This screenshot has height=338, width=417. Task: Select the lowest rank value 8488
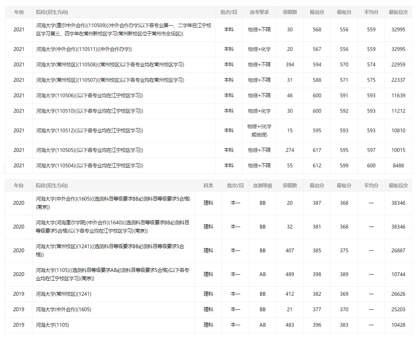[x=398, y=165]
